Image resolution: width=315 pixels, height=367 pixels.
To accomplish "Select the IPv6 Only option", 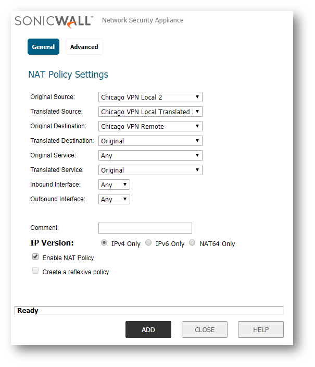I will pyautogui.click(x=148, y=243).
